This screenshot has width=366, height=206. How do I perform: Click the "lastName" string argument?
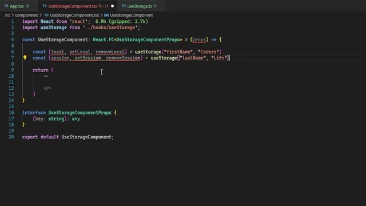(193, 58)
